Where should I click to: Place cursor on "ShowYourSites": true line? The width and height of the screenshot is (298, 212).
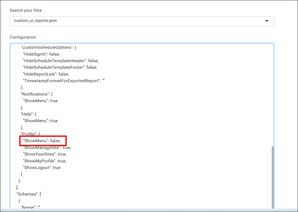point(45,154)
